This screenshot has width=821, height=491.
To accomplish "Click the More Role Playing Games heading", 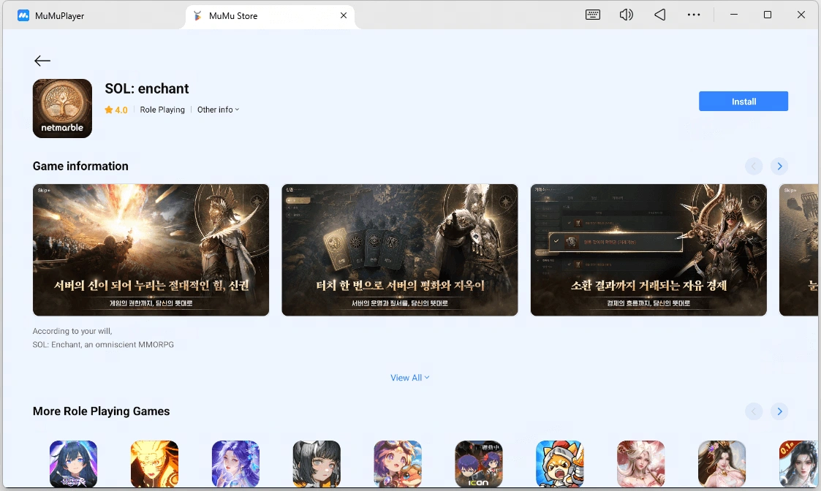I will coord(101,411).
